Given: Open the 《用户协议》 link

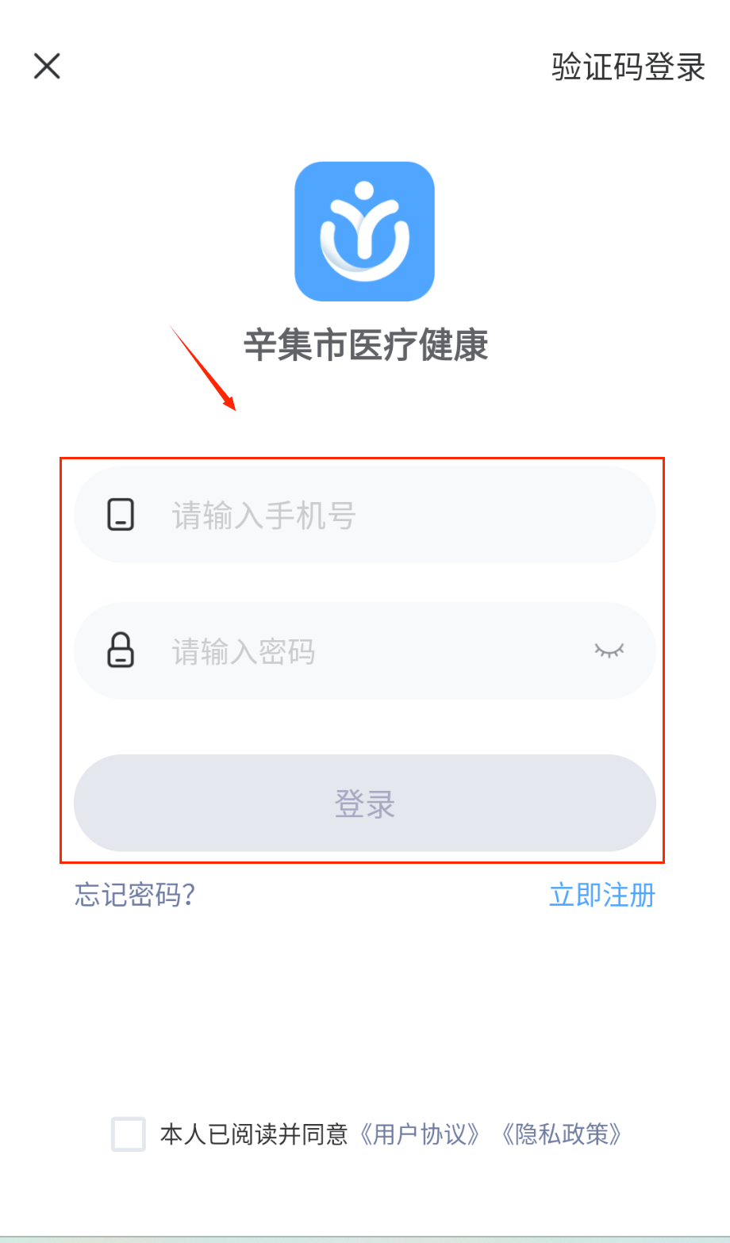Looking at the screenshot, I should pyautogui.click(x=420, y=1134).
